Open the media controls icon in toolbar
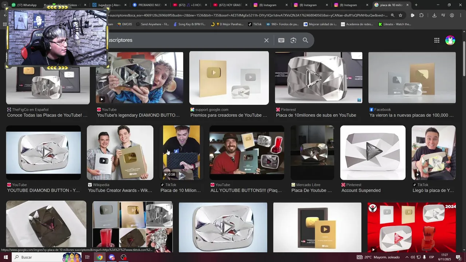 443,15
